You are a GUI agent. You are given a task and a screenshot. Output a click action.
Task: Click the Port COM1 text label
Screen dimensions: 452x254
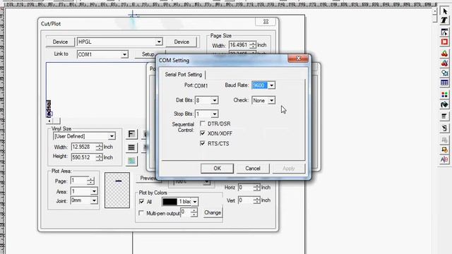point(196,85)
